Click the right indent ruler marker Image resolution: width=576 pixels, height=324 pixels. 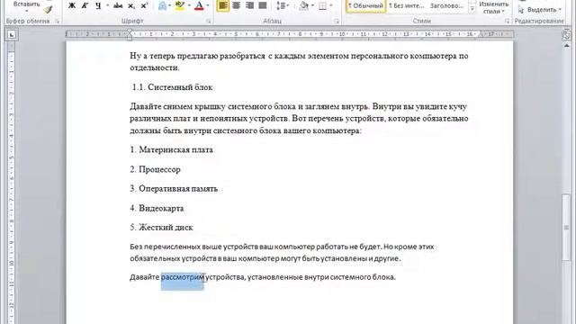coord(481,35)
